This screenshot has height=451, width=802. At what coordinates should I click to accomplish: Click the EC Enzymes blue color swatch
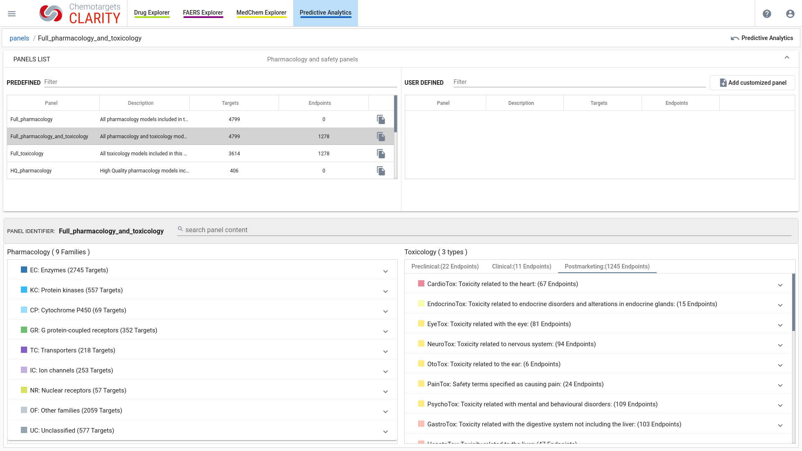(x=24, y=270)
